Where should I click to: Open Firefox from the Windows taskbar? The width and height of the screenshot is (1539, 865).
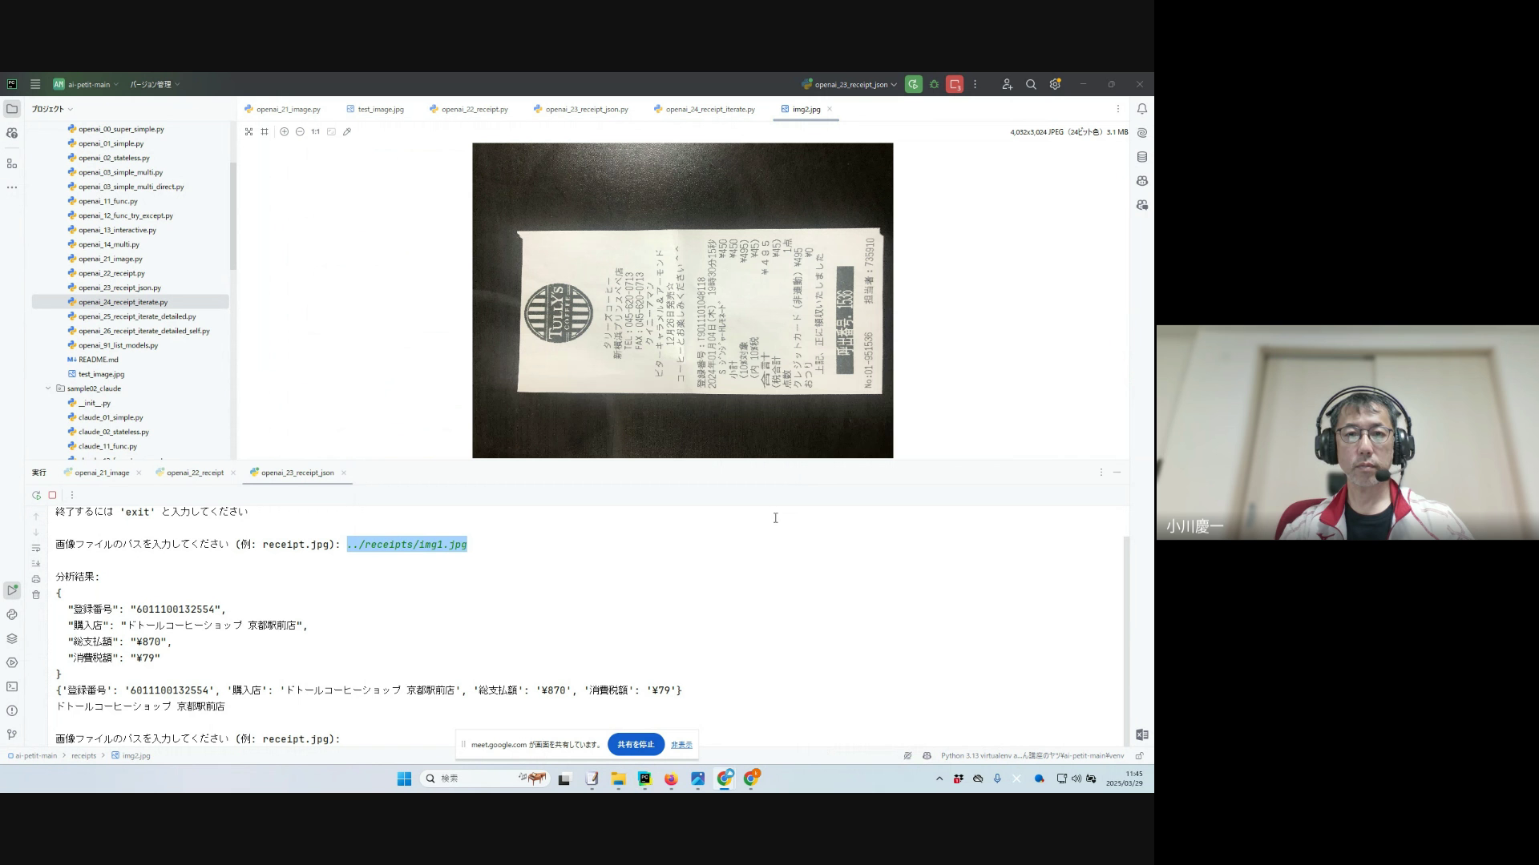pos(671,778)
